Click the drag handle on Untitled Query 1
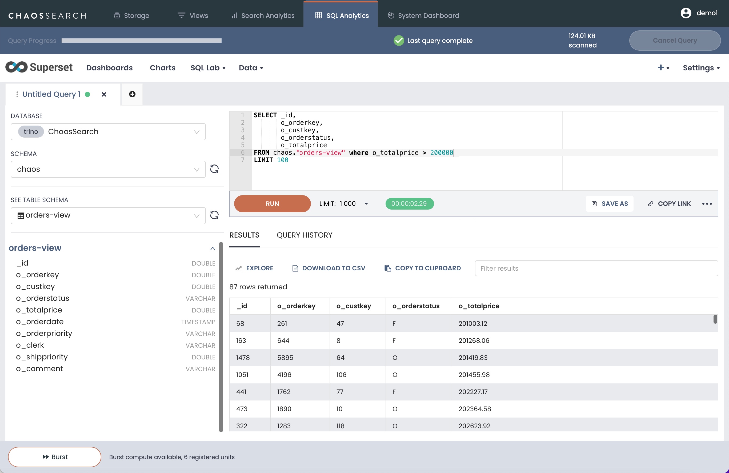 point(17,94)
